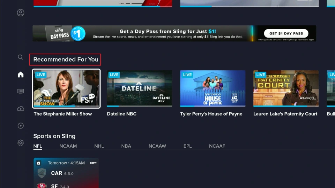Open The Stephanie Miller Show thumbnail

[66, 88]
